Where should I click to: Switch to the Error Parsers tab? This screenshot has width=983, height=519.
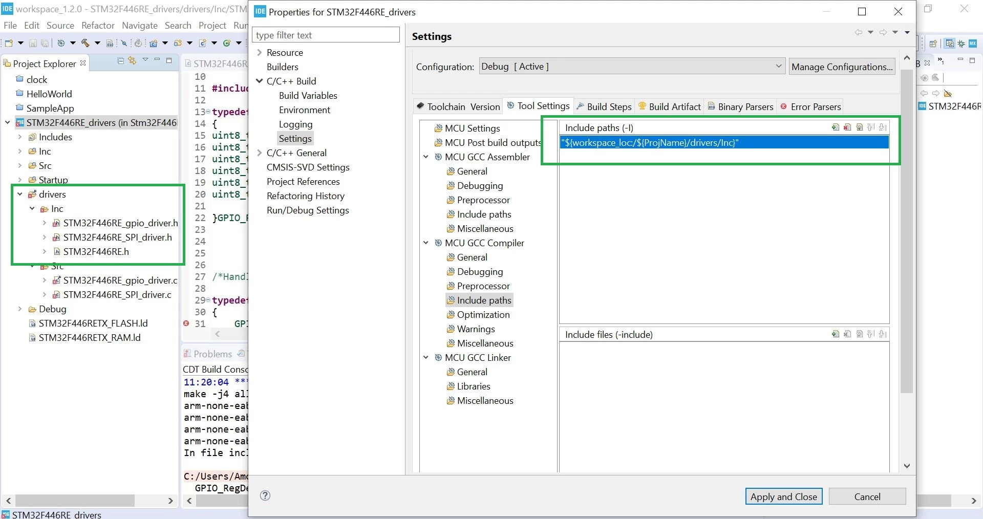[x=810, y=106]
